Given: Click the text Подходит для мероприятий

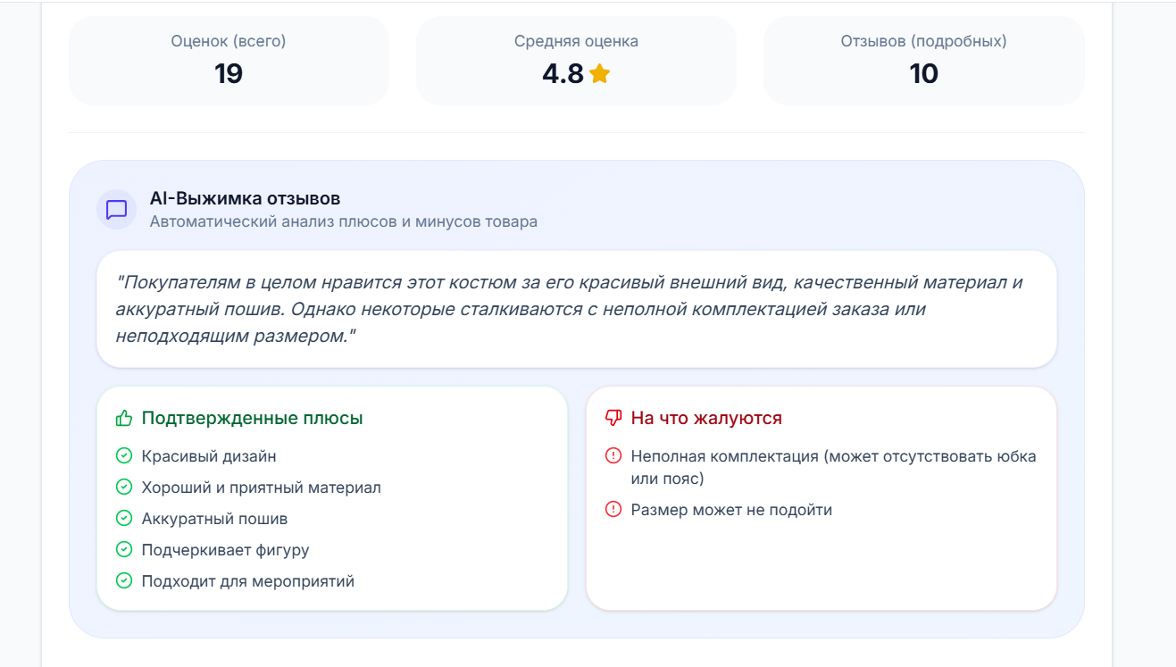Looking at the screenshot, I should click(x=248, y=581).
